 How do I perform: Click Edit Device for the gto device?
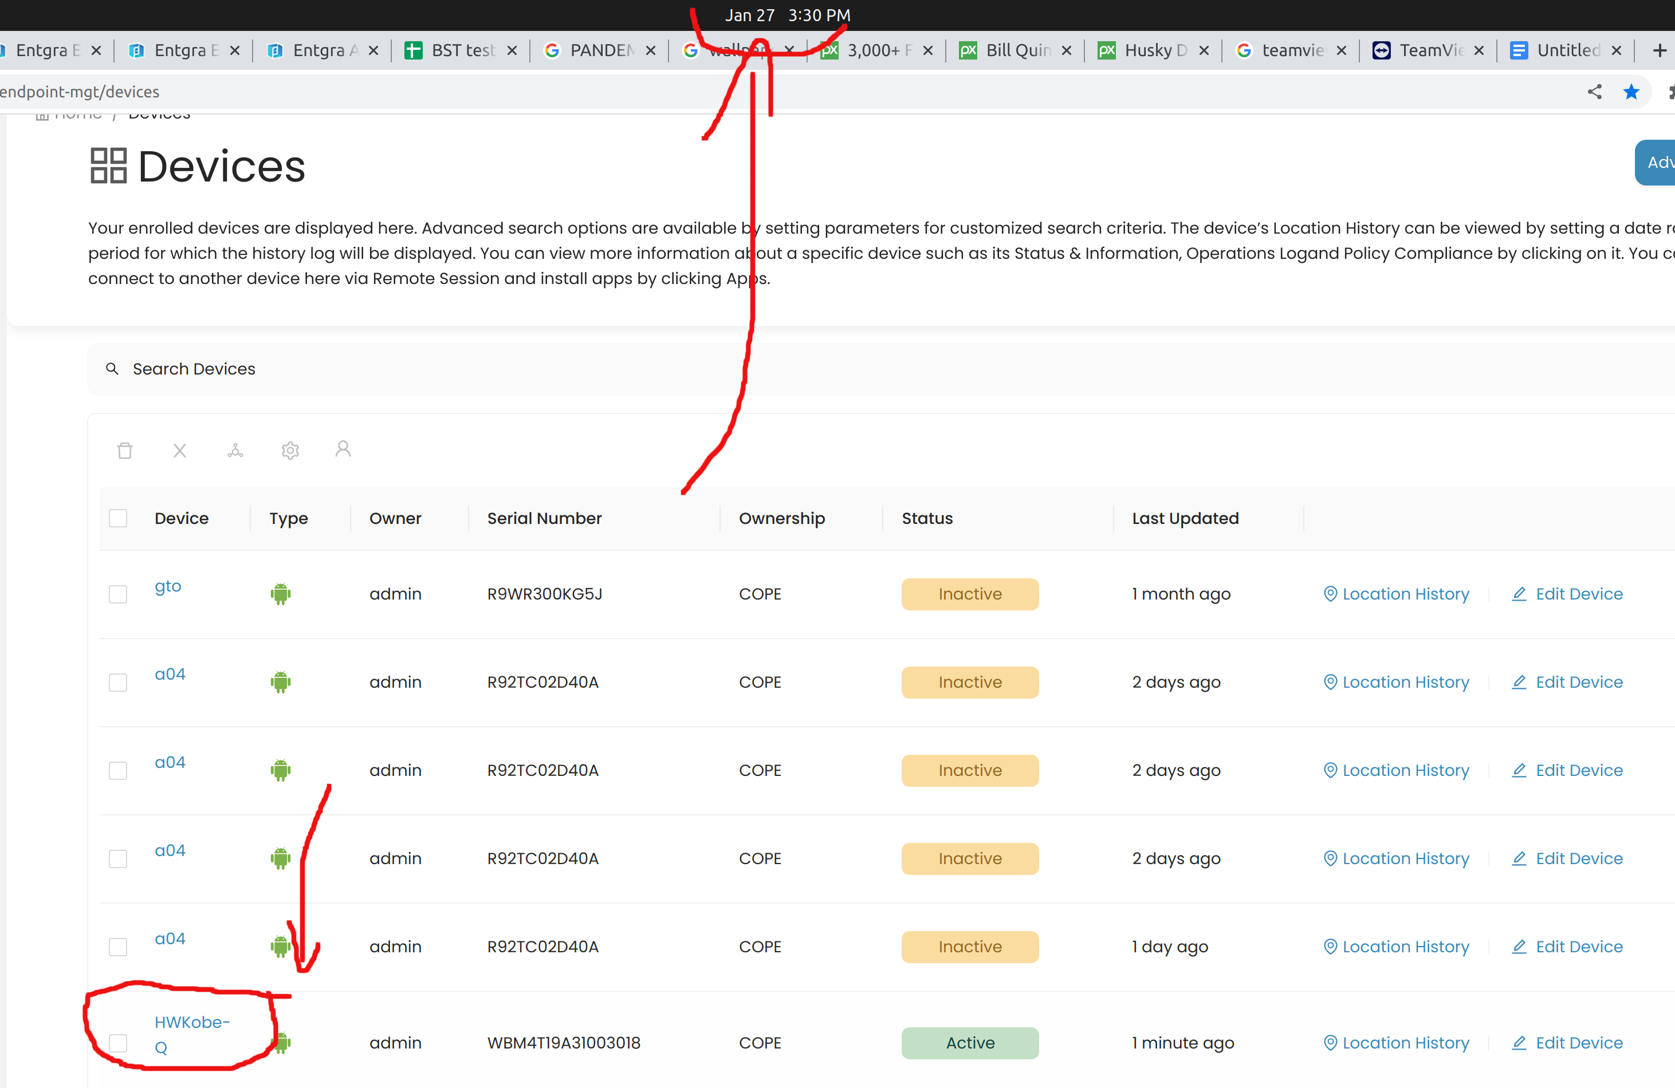[x=1579, y=594]
